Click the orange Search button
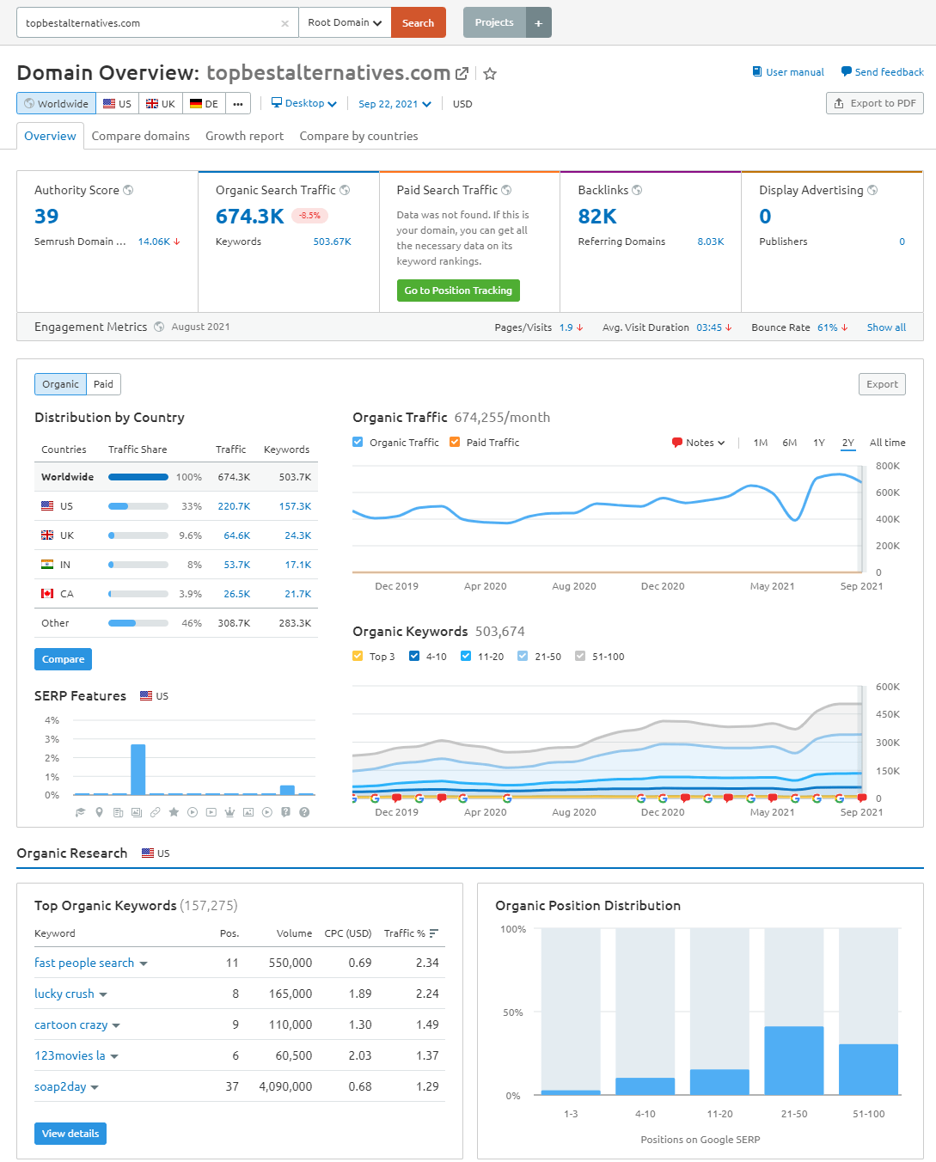 tap(418, 23)
